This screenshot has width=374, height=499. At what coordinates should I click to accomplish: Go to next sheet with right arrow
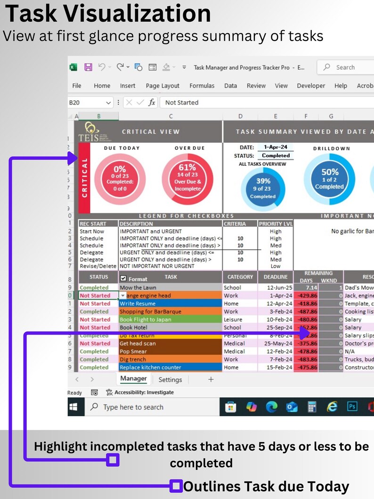92,379
